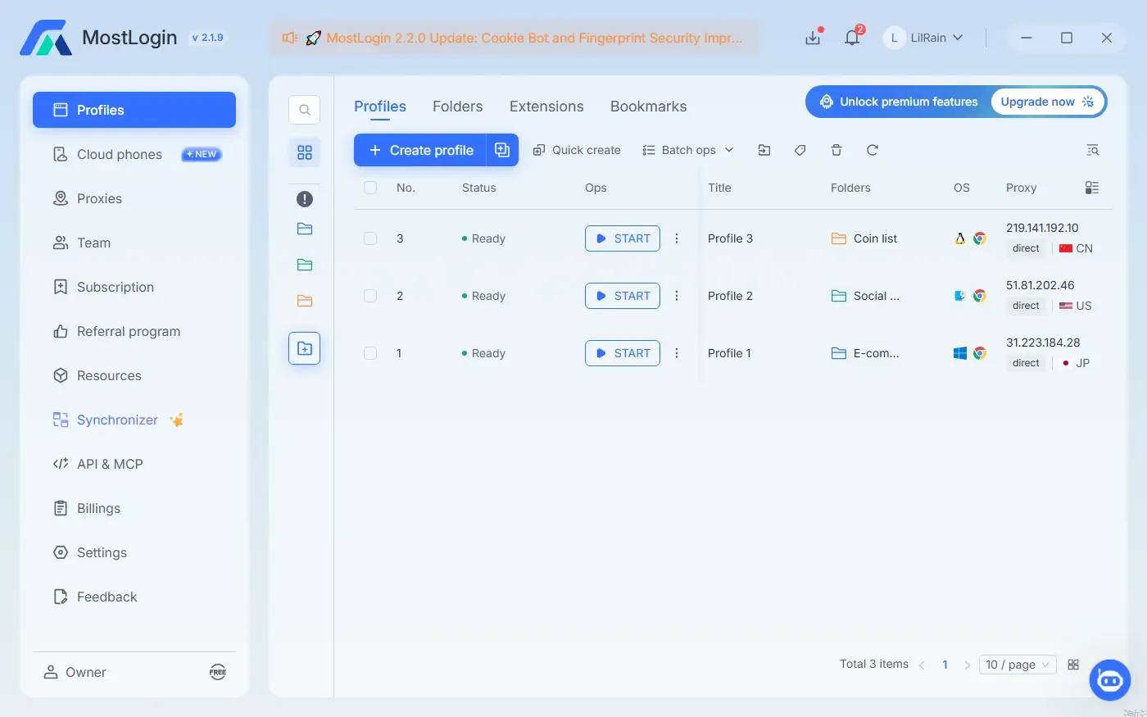Open the notifications bell
The height and width of the screenshot is (717, 1147).
(x=852, y=38)
